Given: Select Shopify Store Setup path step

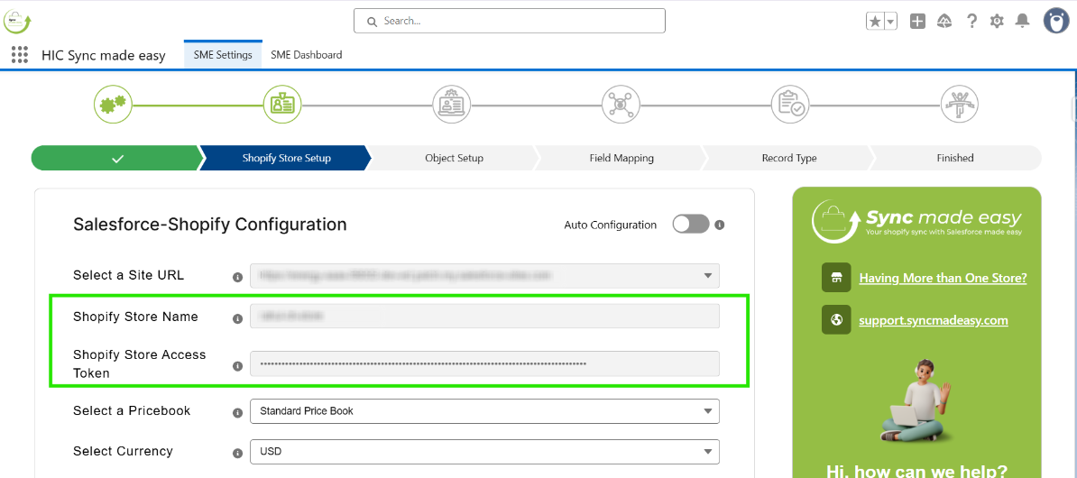Looking at the screenshot, I should pyautogui.click(x=287, y=158).
